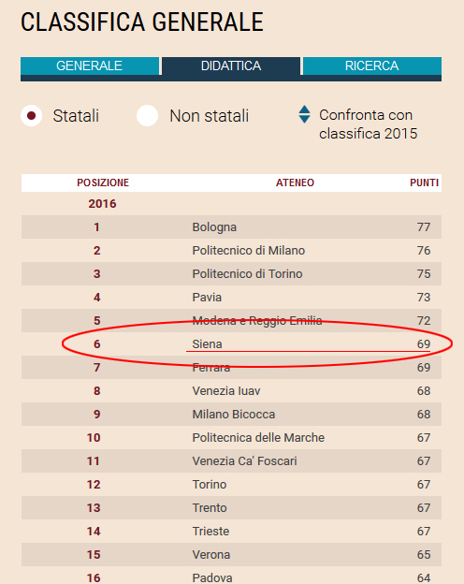Select the Statali radio button

coord(31,115)
